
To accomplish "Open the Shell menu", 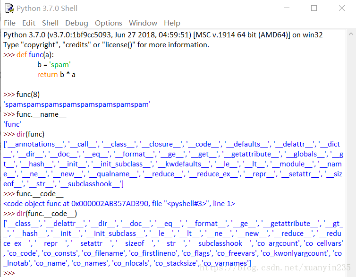I will [x=50, y=23].
